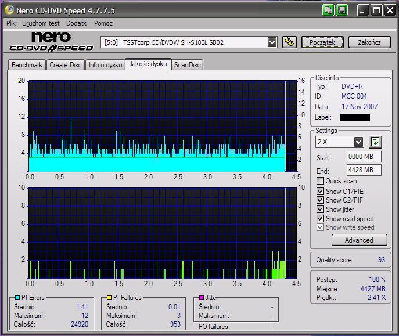Screen dimensions: 399x336
Task: Switch to the ScanDisc tab
Action: pos(187,65)
